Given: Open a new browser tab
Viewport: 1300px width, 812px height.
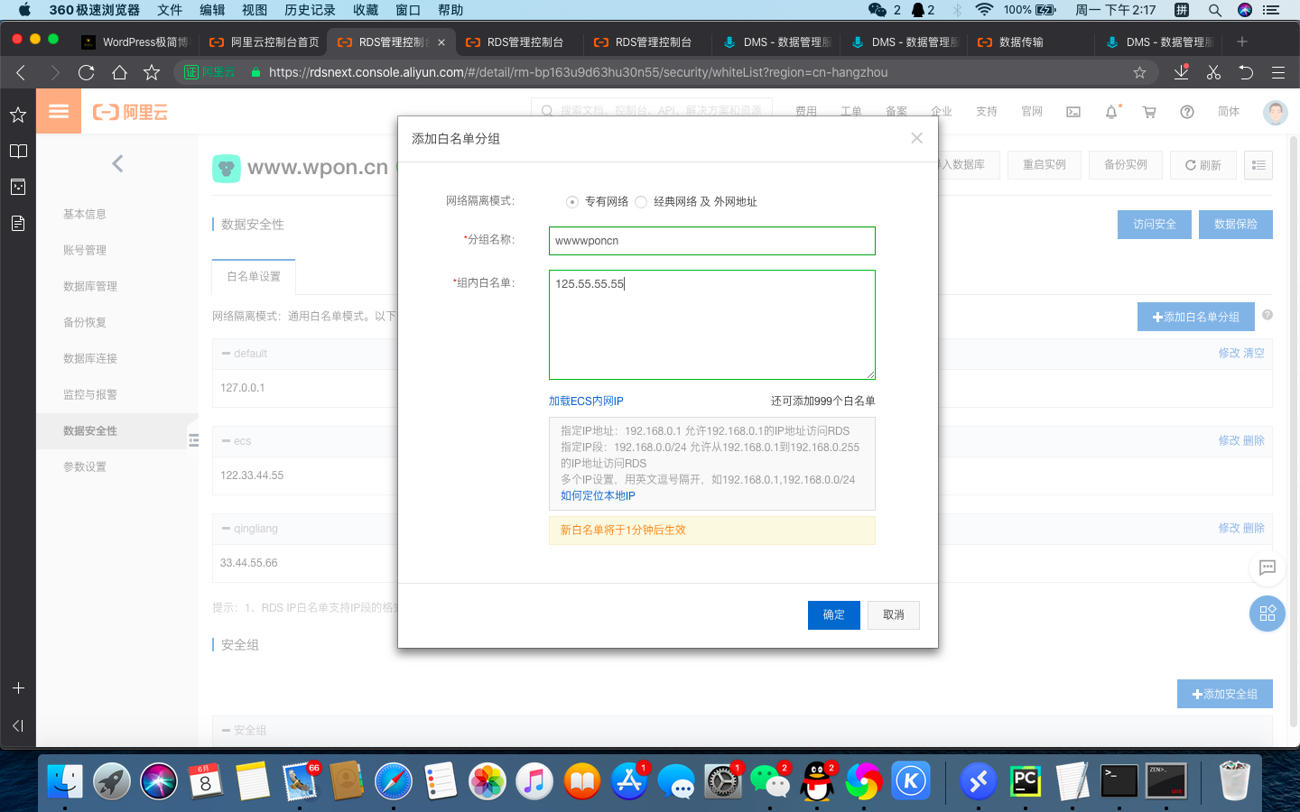Looking at the screenshot, I should pos(1242,42).
